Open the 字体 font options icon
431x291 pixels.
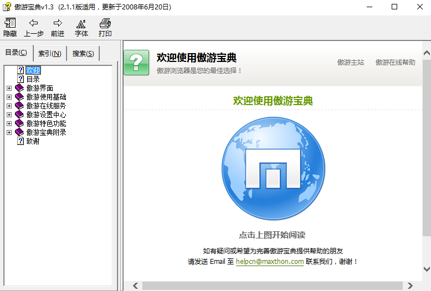[x=81, y=24]
